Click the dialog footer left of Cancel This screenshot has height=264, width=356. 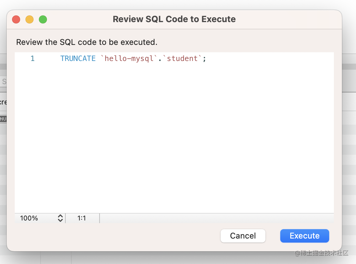(114, 236)
